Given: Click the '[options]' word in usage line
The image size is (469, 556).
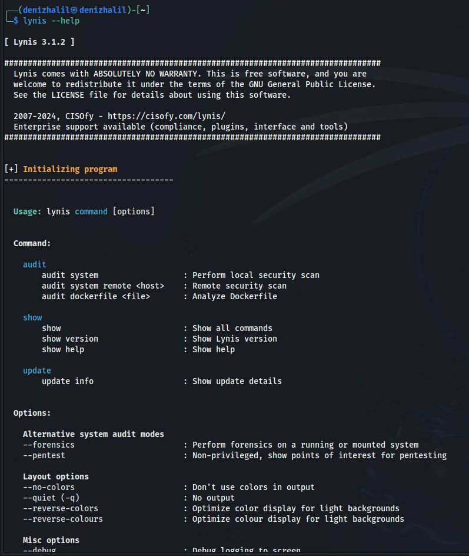Looking at the screenshot, I should (x=134, y=211).
